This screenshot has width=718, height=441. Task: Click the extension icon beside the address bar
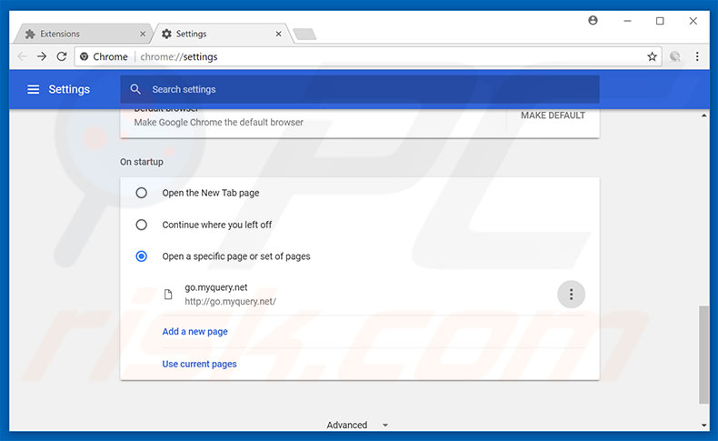[675, 56]
